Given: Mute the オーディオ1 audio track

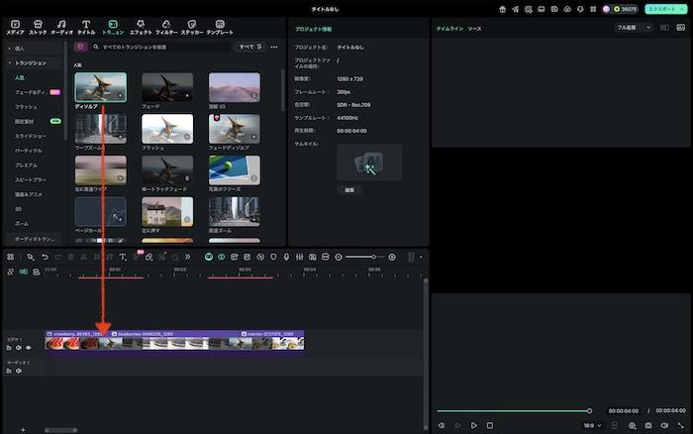Looking at the screenshot, I should 19,372.
